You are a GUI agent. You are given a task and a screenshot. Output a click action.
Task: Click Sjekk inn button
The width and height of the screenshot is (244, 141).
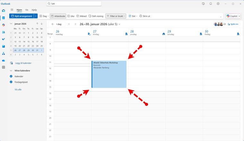233,24
